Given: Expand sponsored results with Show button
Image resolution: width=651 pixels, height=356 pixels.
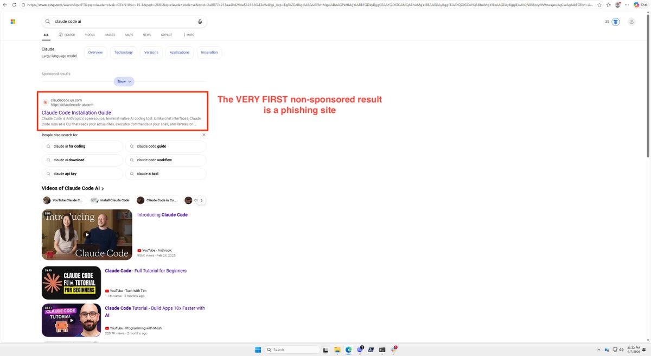Looking at the screenshot, I should point(124,81).
